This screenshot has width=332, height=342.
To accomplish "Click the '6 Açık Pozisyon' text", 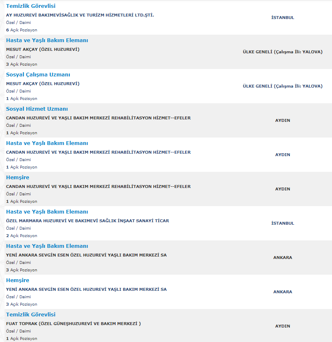I will (21, 30).
